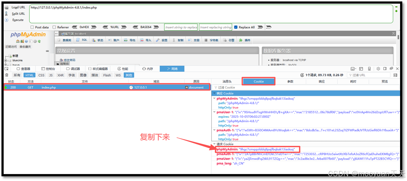Screen dimensions: 407x181
Task: Select the index.php request row
Action: point(107,87)
